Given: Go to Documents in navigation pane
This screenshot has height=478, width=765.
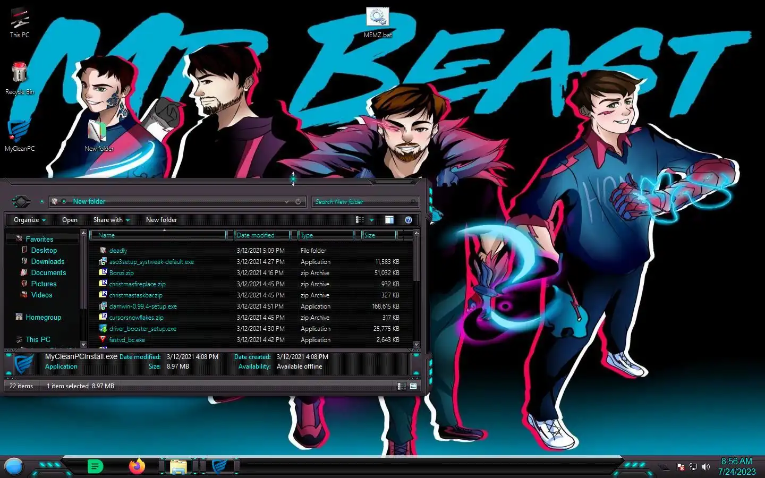Looking at the screenshot, I should (x=48, y=272).
